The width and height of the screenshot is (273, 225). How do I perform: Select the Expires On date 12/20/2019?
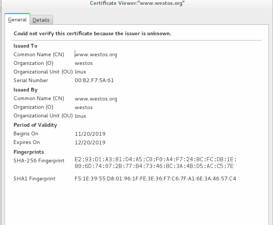pyautogui.click(x=90, y=142)
